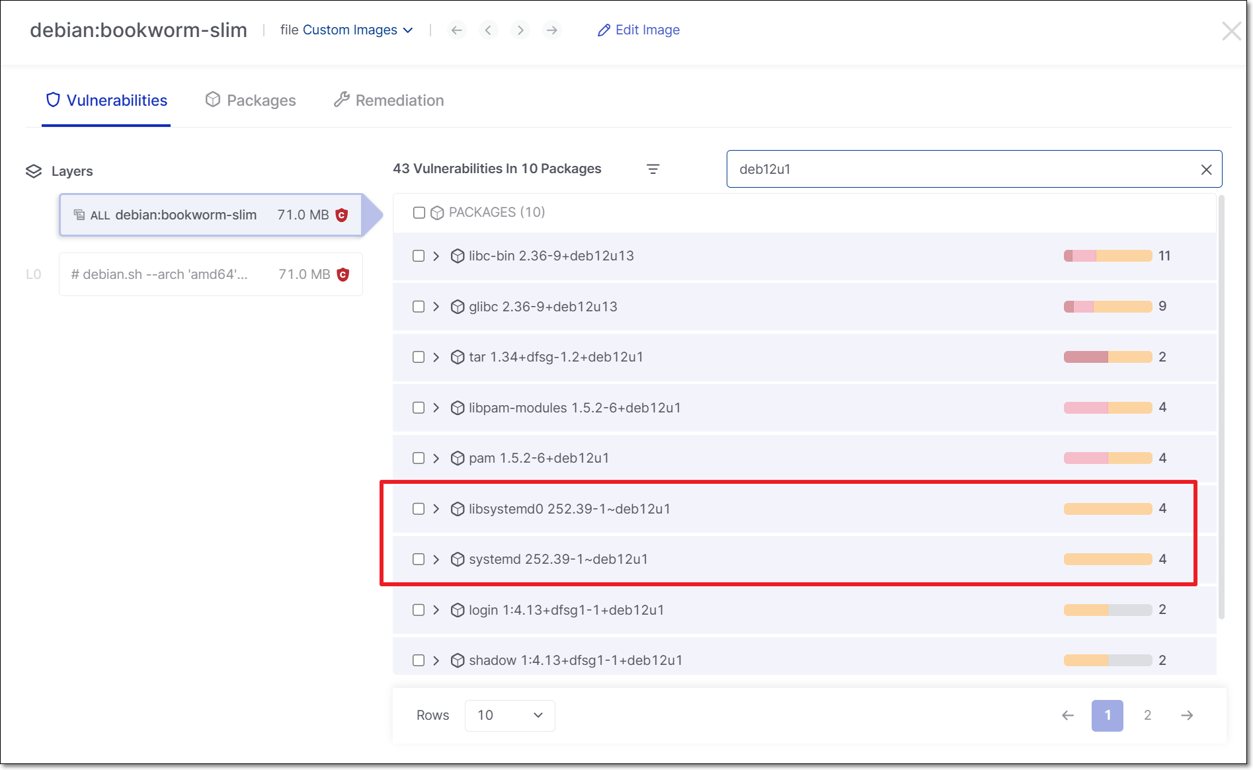Select all packages with header checkbox

pos(419,212)
